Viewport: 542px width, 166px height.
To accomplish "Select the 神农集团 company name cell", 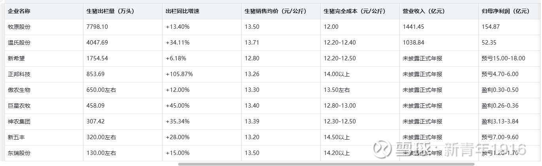I will [19, 121].
